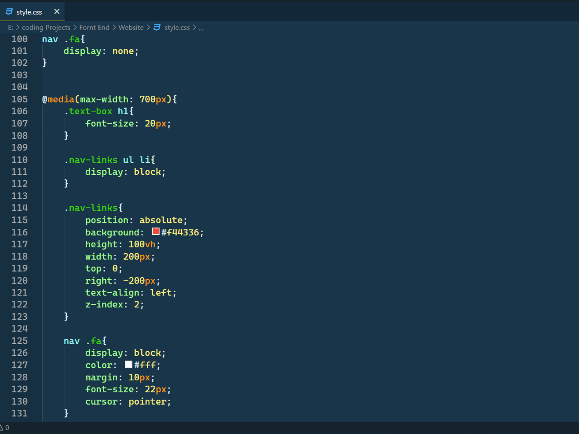Click line number 125 in the gutter

point(19,341)
